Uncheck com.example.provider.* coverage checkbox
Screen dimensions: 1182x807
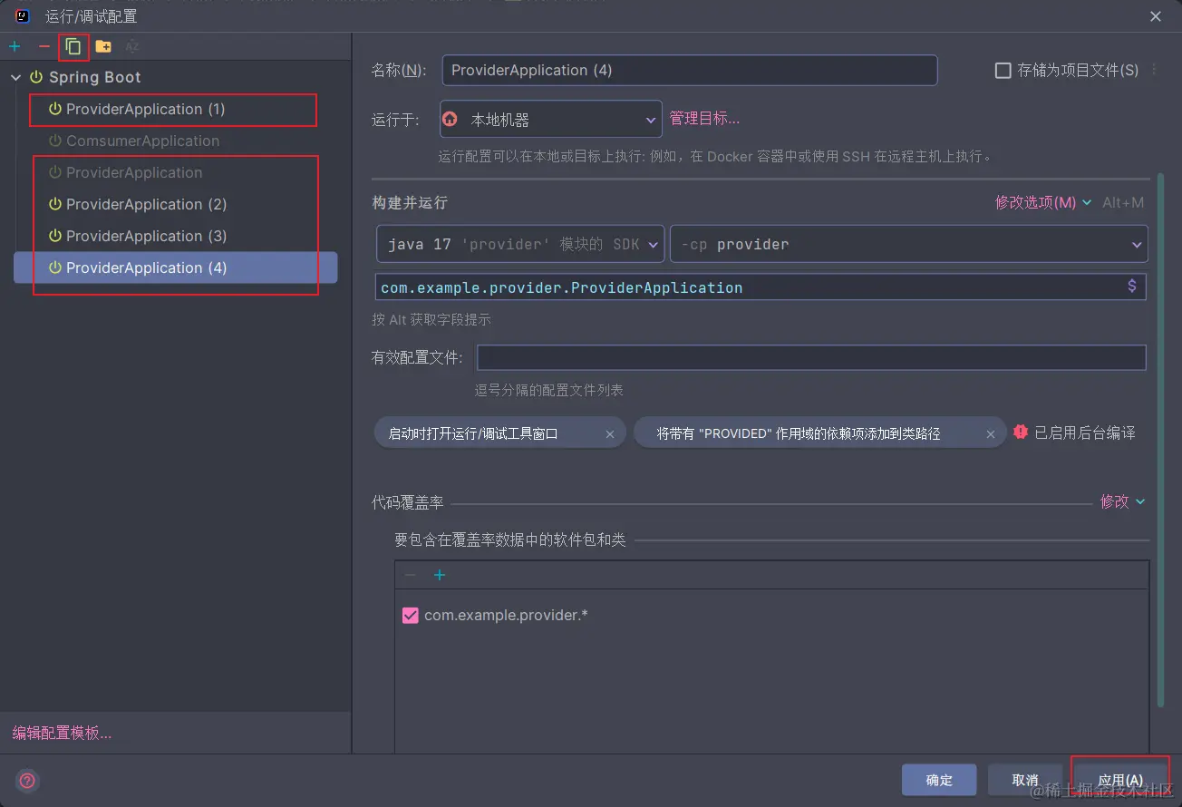point(411,616)
